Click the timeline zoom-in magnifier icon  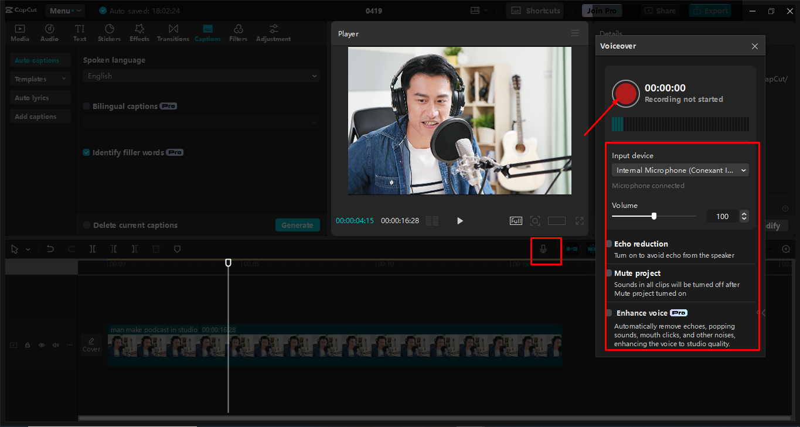(x=786, y=249)
